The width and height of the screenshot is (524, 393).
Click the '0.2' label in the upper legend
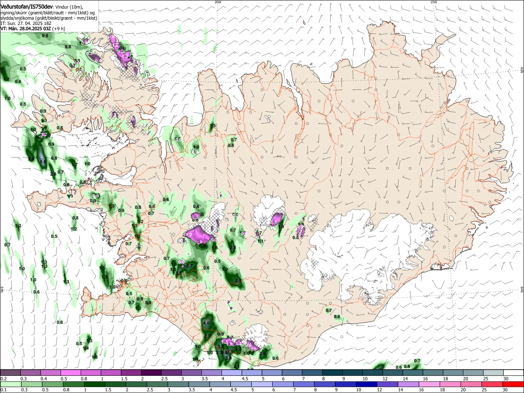(x=4, y=379)
